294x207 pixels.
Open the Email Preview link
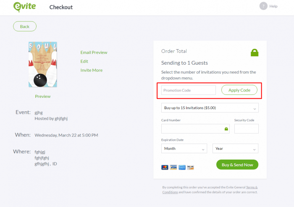[x=94, y=52]
